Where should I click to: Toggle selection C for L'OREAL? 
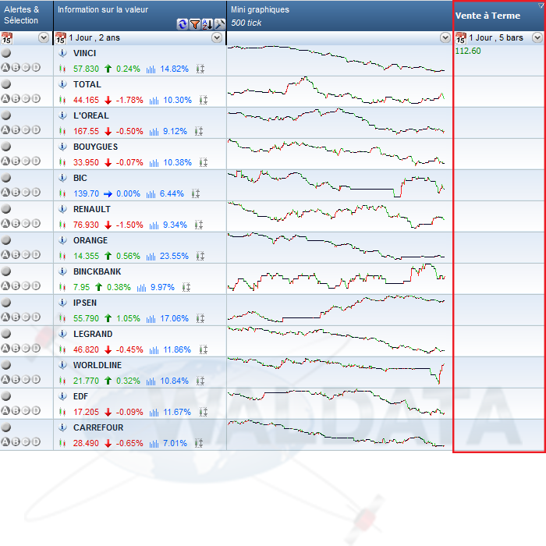tap(26, 130)
